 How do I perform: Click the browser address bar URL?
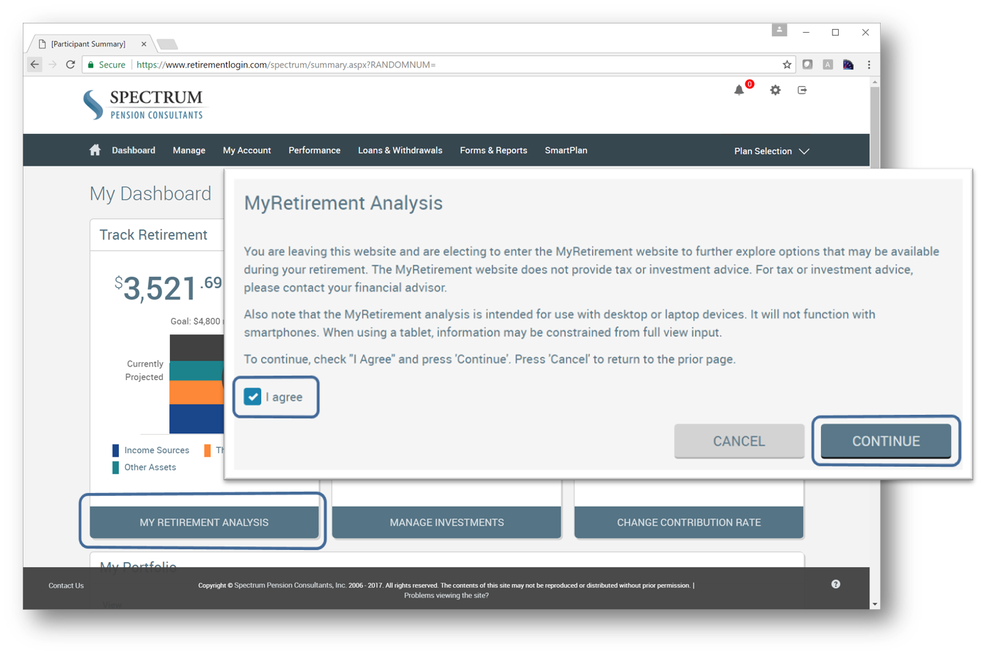pos(286,65)
